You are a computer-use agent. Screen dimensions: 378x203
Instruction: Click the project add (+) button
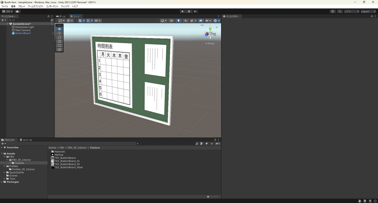tap(3, 144)
